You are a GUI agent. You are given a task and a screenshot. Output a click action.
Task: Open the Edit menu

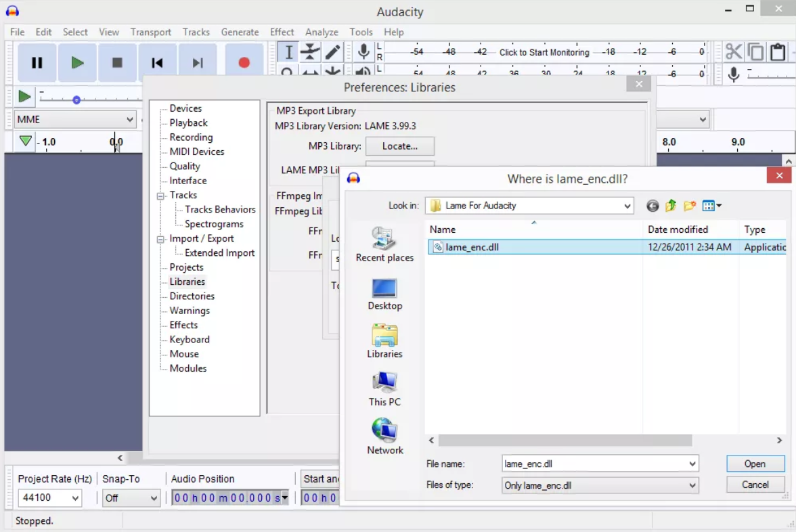(x=43, y=32)
